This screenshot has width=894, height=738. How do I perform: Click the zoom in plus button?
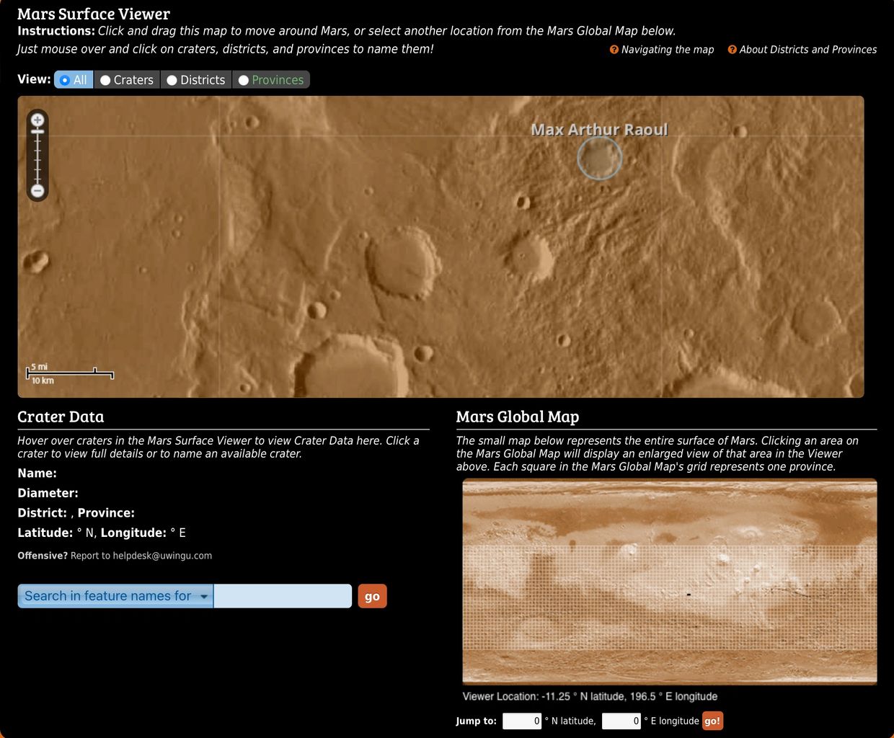click(x=37, y=120)
